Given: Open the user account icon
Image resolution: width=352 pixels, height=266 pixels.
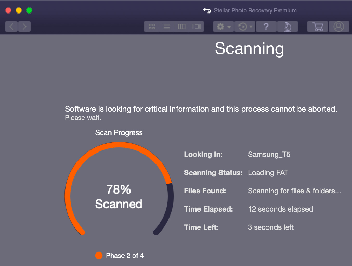Looking at the screenshot, I should click(x=339, y=27).
